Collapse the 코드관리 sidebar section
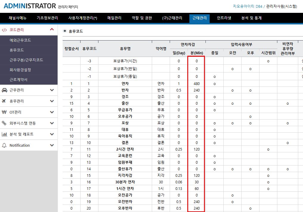The height and width of the screenshot is (212, 303). pos(52,30)
